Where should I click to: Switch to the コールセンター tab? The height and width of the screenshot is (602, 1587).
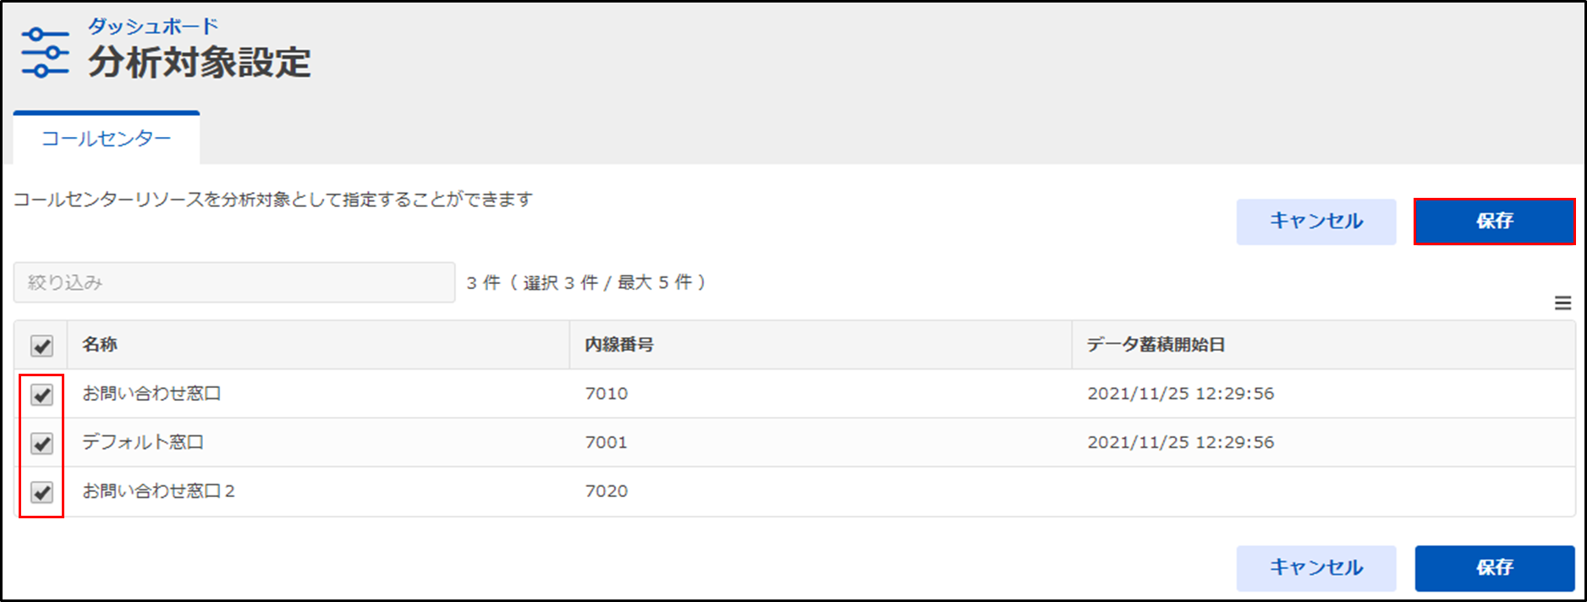coord(107,139)
